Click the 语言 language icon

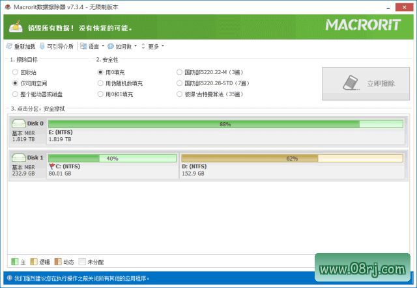(x=83, y=46)
